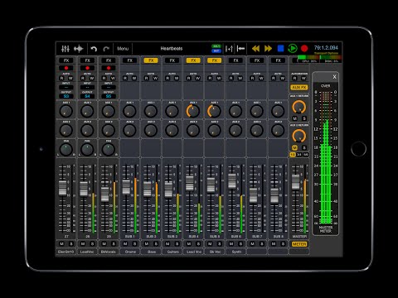Screen dimensions: 398x298
Task: Click the AUX 1 RETURN knob
Action: point(299,108)
